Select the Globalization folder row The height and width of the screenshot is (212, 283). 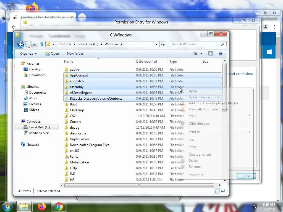[143, 162]
